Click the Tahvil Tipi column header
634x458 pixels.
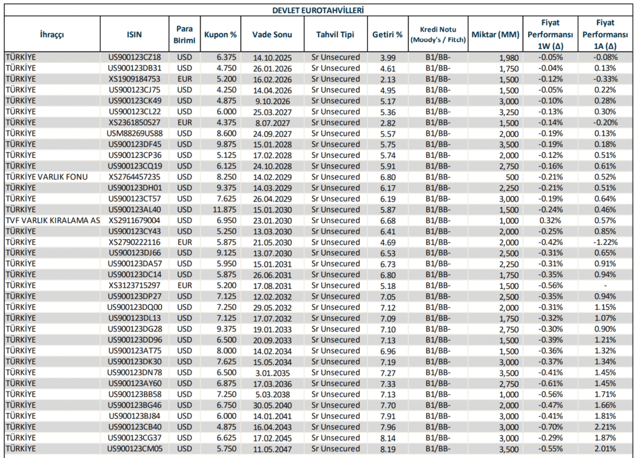335,34
